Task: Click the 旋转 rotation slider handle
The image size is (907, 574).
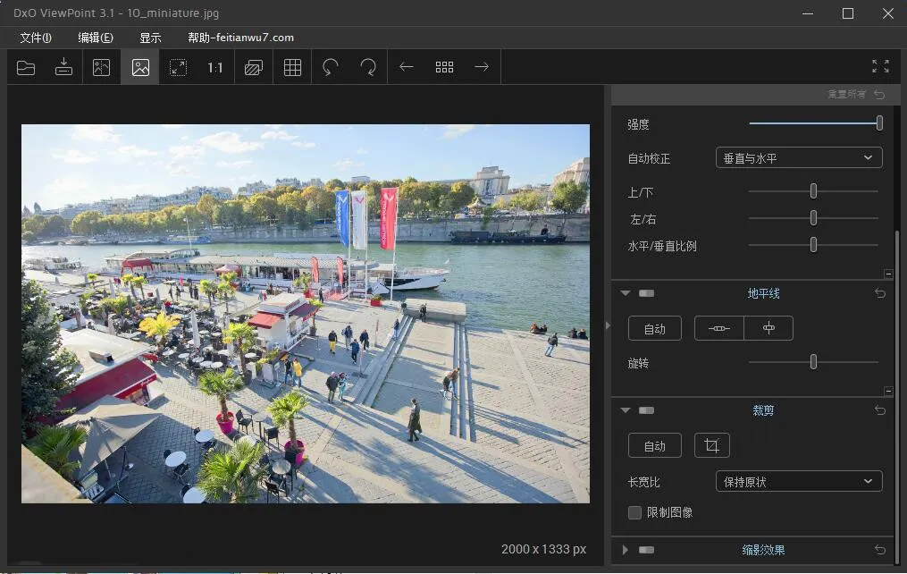Action: pyautogui.click(x=812, y=361)
